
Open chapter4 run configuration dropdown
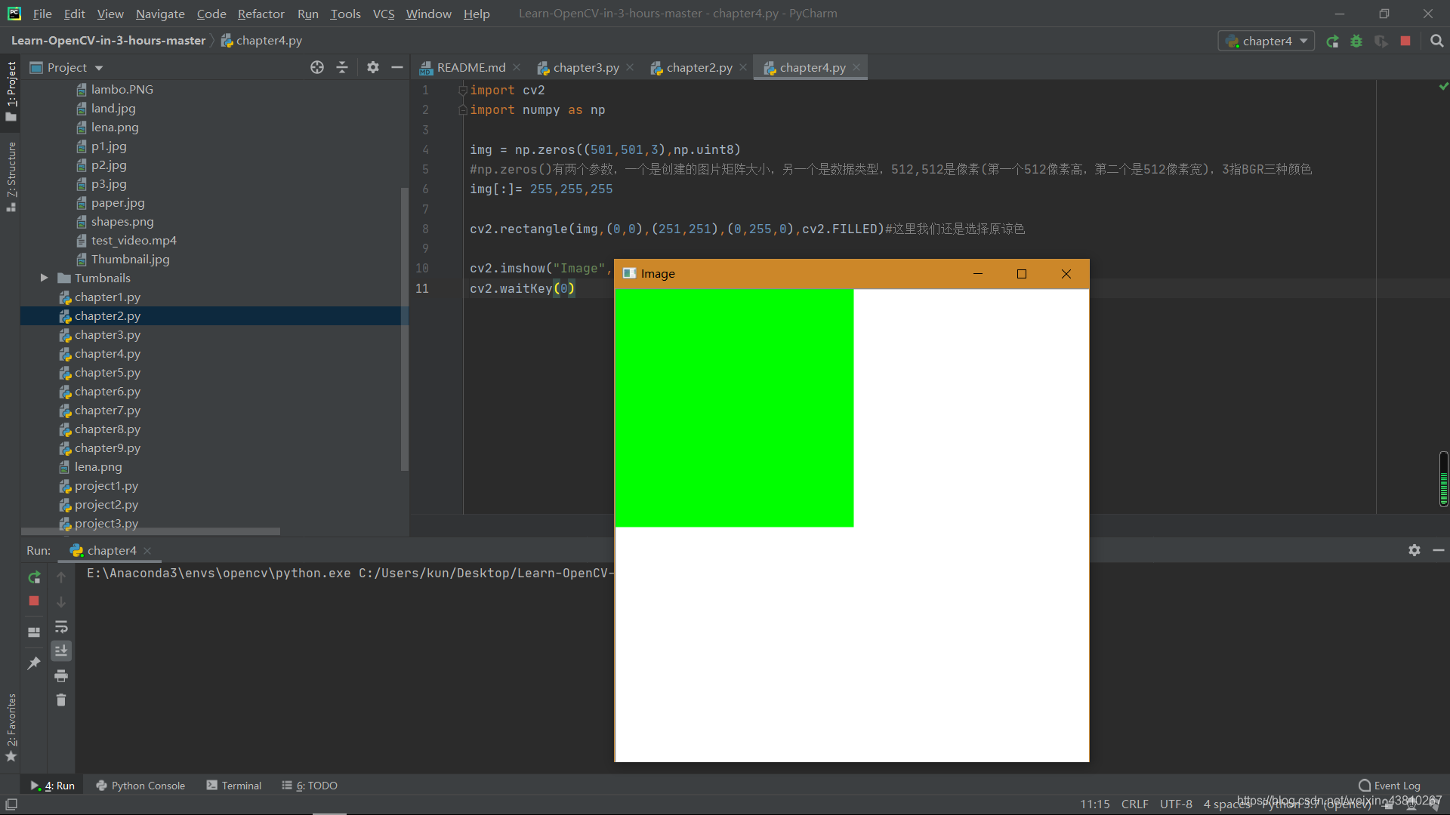click(1266, 42)
